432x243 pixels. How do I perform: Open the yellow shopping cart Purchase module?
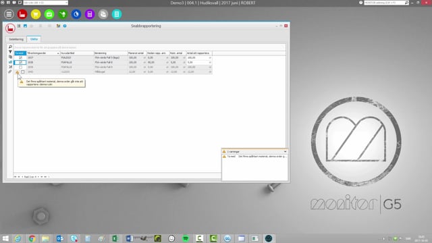click(36, 14)
